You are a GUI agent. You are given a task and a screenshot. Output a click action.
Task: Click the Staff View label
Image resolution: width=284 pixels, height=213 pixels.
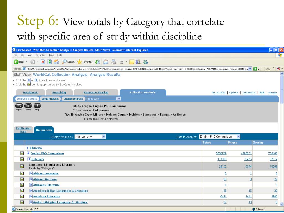(x=22, y=75)
